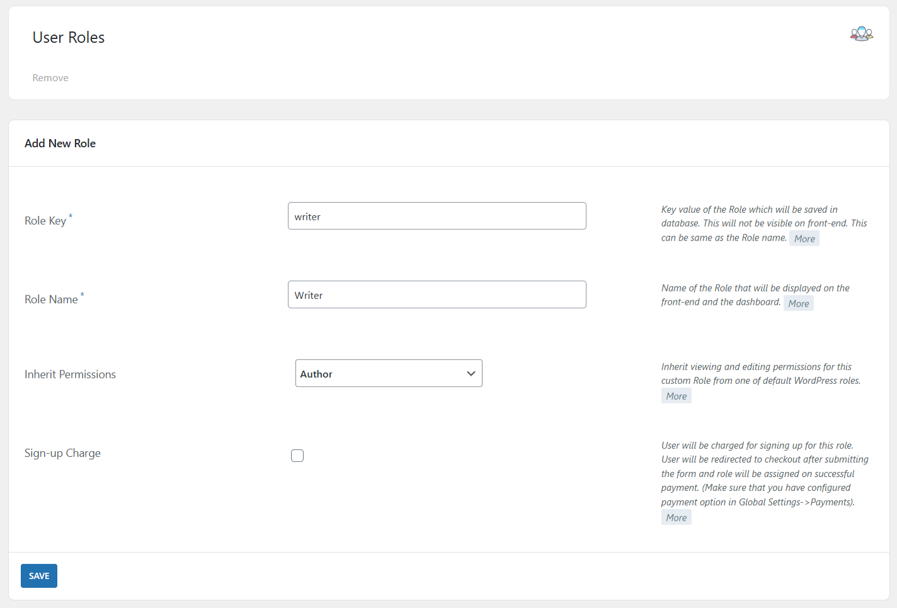Open the More link beside Role Key description
The width and height of the screenshot is (897, 608).
pos(804,239)
